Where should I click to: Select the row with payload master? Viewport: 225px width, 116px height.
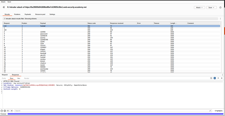click(111, 65)
